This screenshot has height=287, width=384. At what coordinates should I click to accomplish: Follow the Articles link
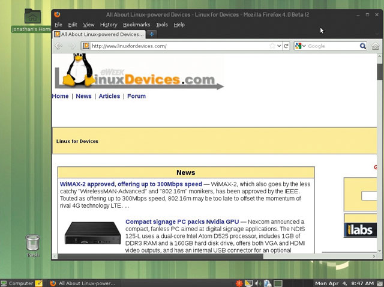point(109,96)
